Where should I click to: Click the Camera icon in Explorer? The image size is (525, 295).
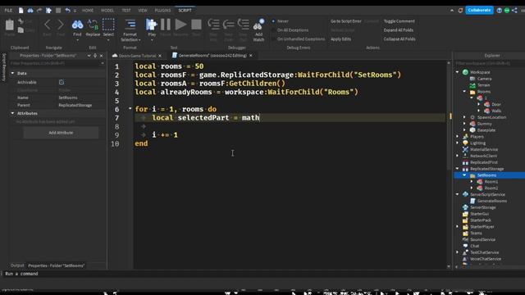click(472, 79)
